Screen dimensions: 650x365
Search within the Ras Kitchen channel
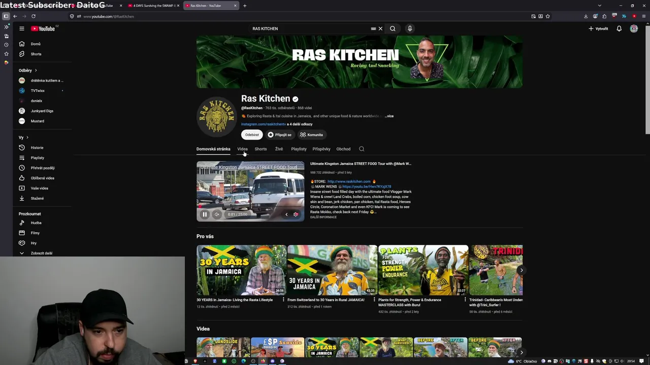(x=362, y=149)
